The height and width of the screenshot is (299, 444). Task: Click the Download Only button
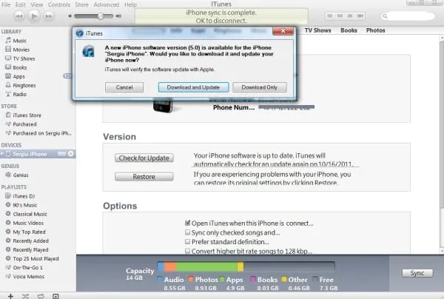point(260,87)
